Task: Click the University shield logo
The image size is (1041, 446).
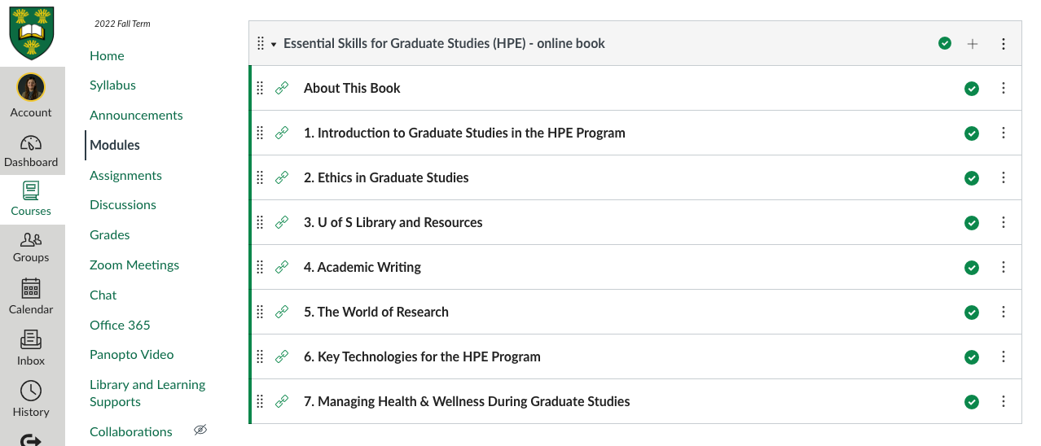Action: (32, 33)
